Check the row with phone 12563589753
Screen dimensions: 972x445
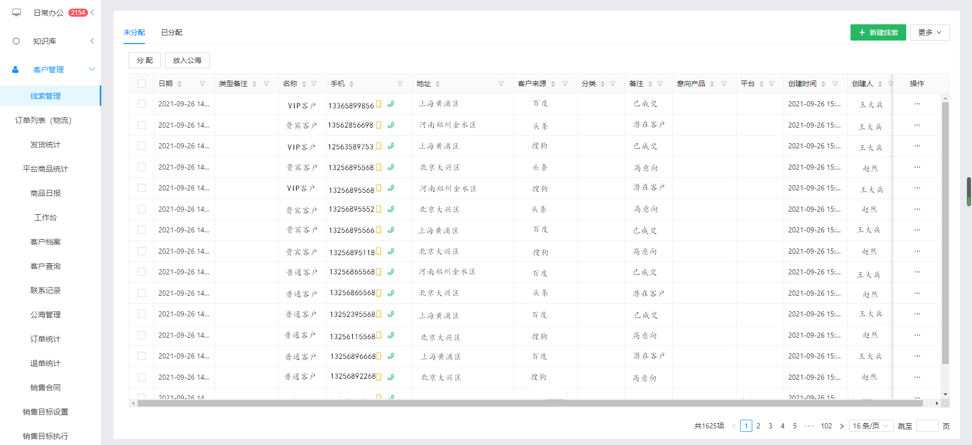[x=142, y=146]
